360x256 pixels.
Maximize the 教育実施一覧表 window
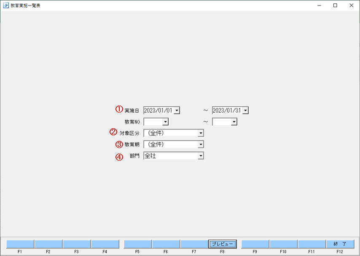tap(335, 5)
